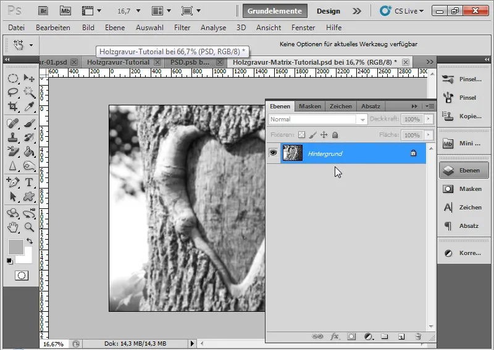Open the Ebenen panel options menu
The height and width of the screenshot is (350, 494).
coord(430,106)
